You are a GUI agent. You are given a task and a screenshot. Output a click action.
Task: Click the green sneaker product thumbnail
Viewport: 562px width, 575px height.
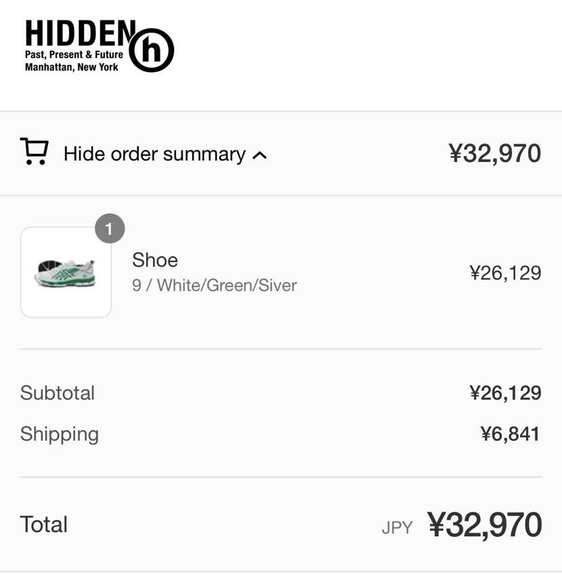pos(66,272)
